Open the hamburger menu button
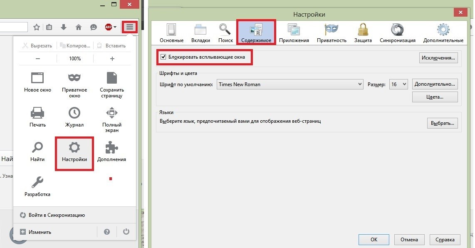This screenshot has height=248, width=475. click(x=130, y=27)
